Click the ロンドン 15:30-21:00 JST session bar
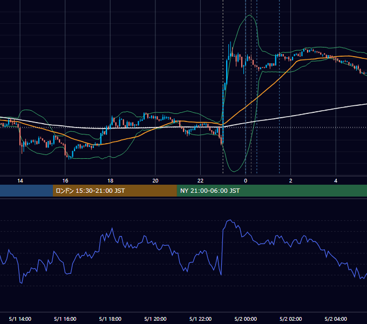The image size is (367, 324). [x=114, y=191]
